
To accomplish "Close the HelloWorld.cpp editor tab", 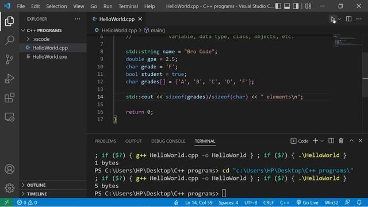I will 140,19.
